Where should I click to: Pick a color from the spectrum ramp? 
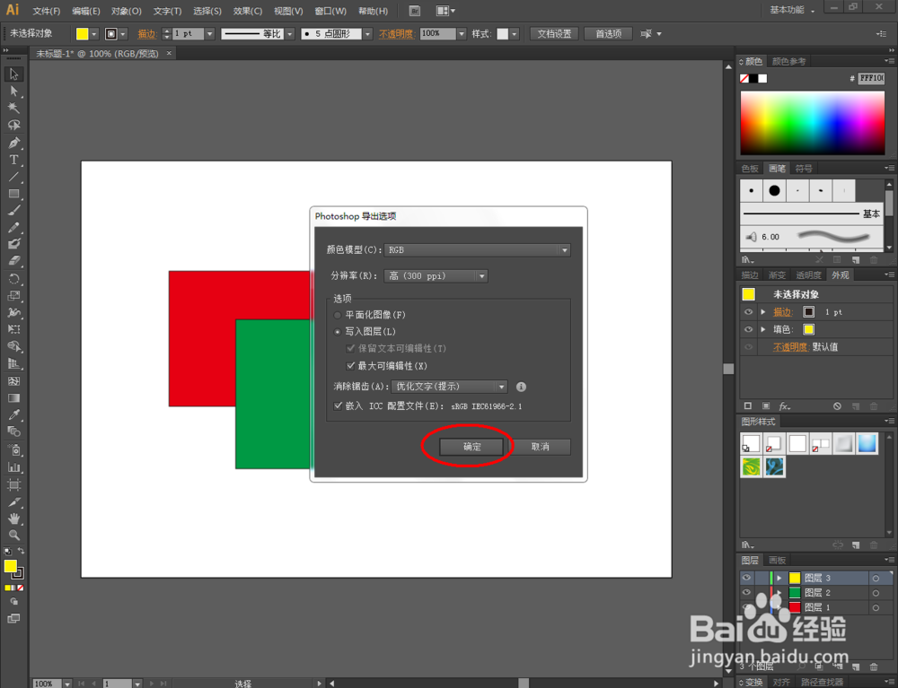pyautogui.click(x=812, y=122)
